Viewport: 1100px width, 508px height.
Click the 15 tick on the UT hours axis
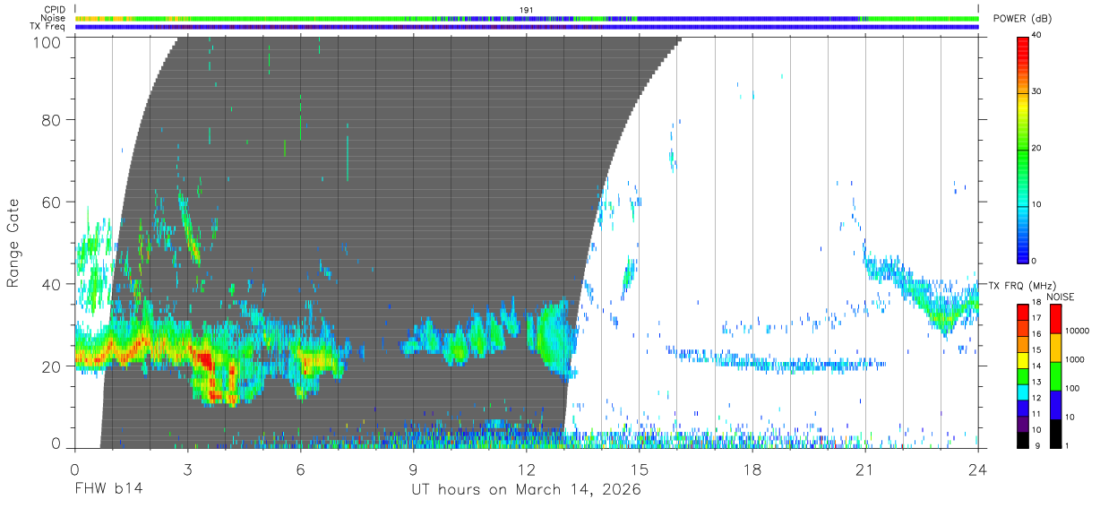tap(640, 469)
